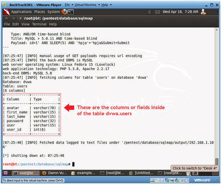Image resolution: width=221 pixels, height=184 pixels.
Task: Click the user logout icon in the panel
Action: click(x=203, y=12)
